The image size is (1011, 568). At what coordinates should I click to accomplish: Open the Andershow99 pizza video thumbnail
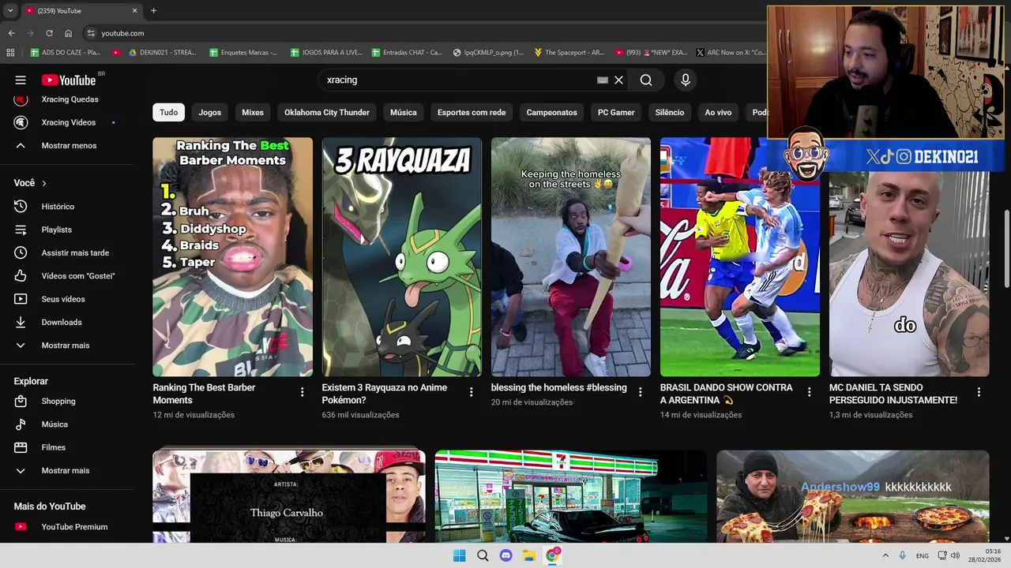[853, 496]
